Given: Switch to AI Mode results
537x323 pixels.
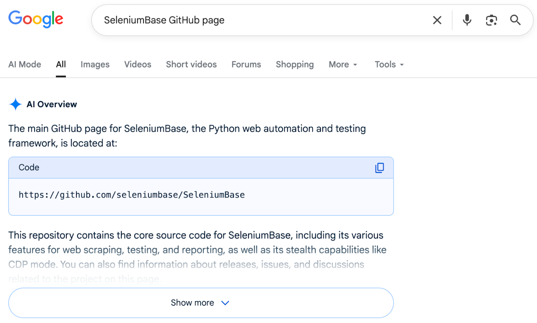Looking at the screenshot, I should pyautogui.click(x=24, y=64).
